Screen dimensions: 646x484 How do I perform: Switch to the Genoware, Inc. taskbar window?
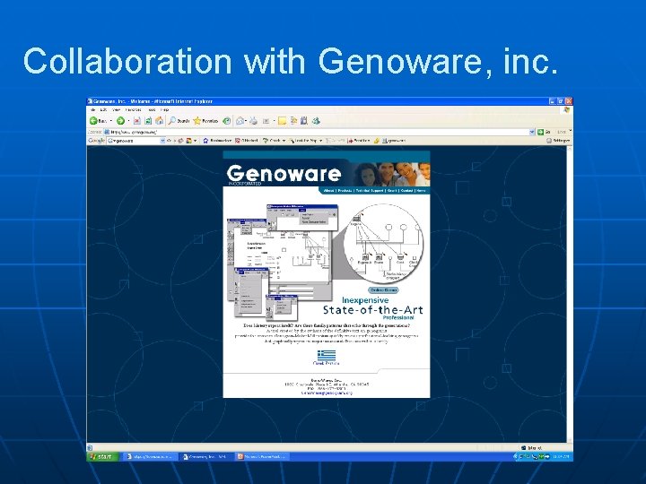click(205, 456)
